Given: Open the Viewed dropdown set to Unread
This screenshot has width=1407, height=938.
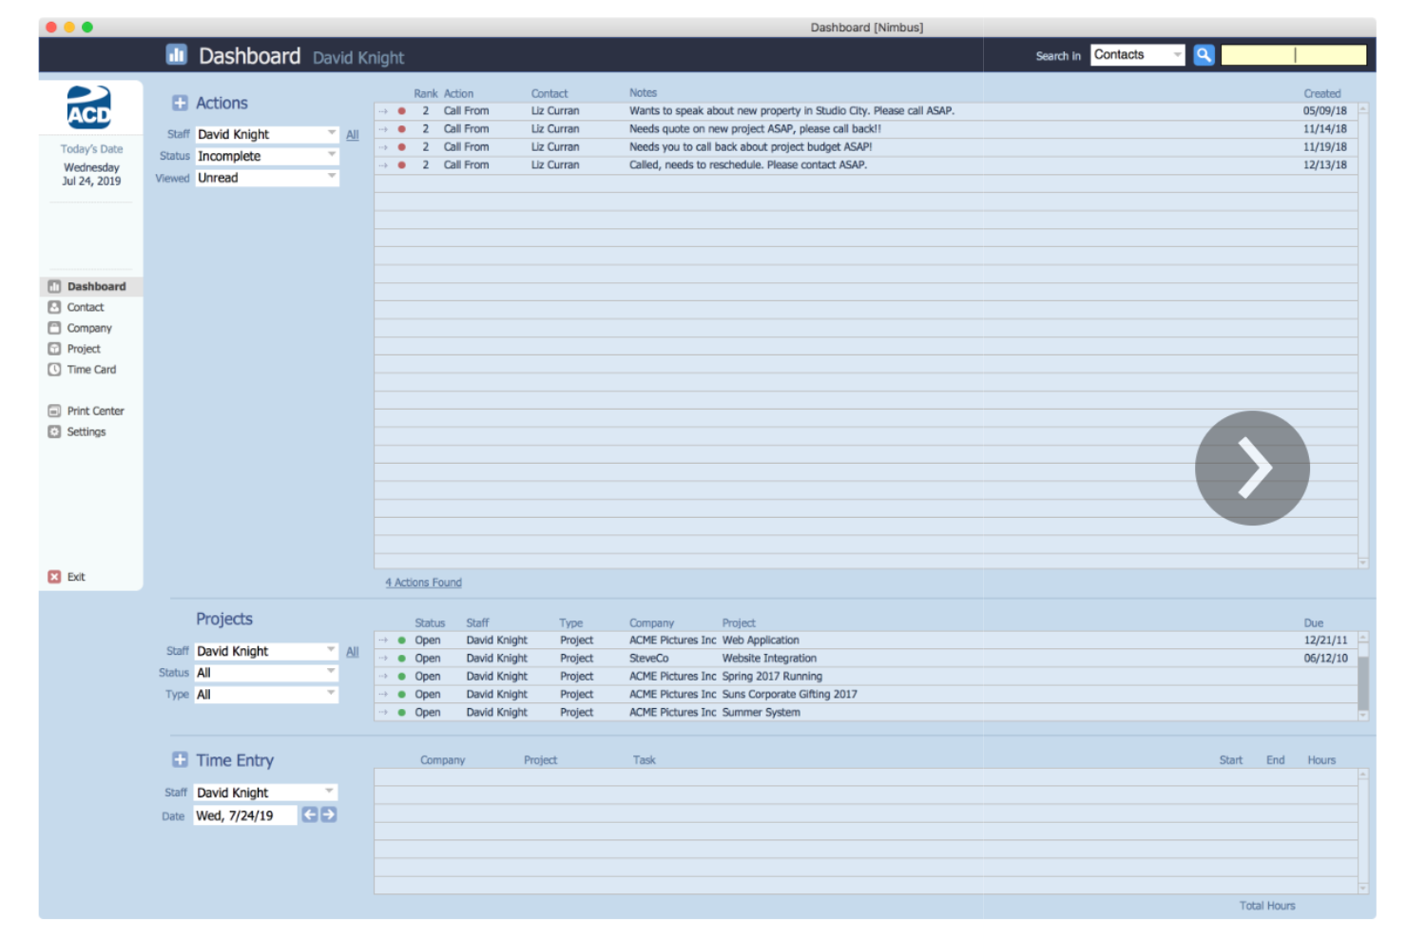Looking at the screenshot, I should 266,178.
